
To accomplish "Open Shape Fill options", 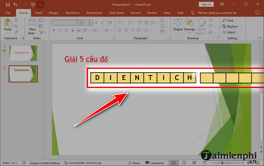I will point(212,20).
